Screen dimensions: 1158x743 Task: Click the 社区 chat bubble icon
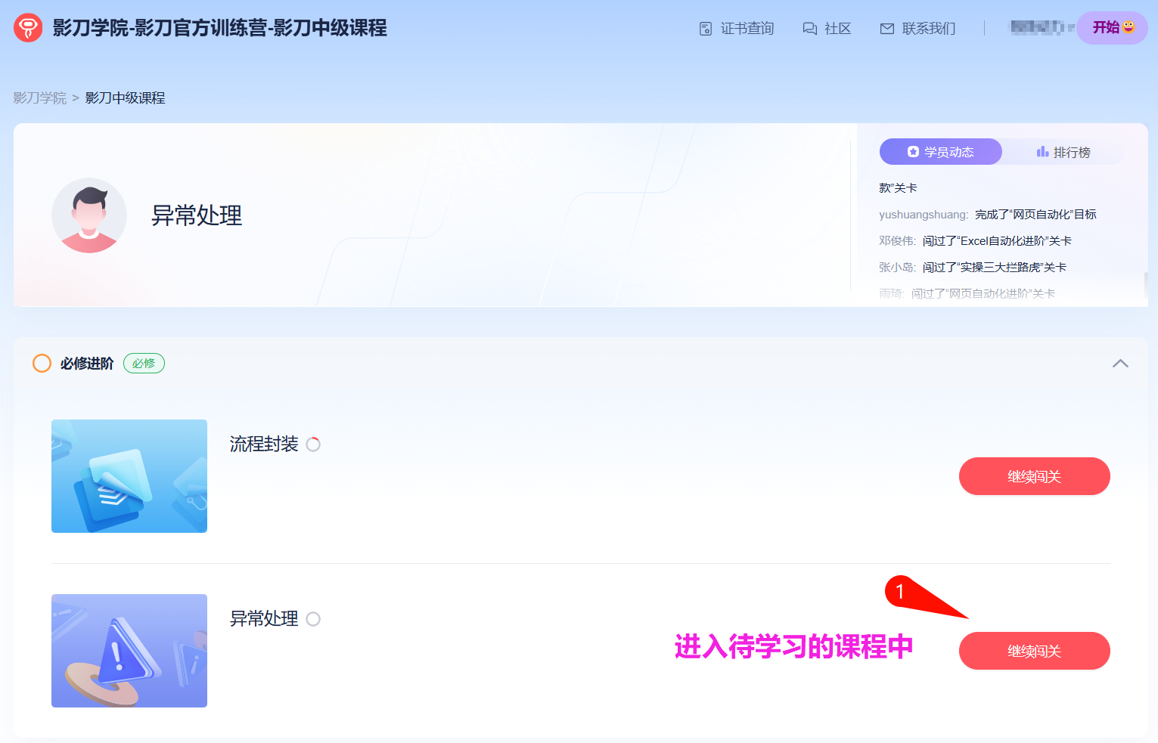tap(809, 29)
